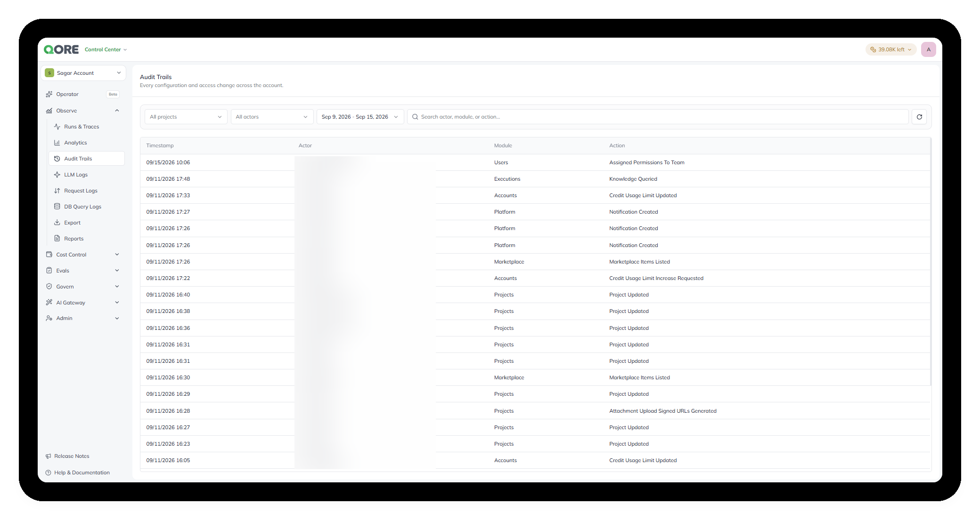980x520 pixels.
Task: Refresh the audit trail list
Action: (919, 117)
